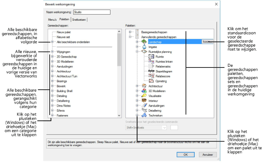This screenshot has height=168, width=264.
Task: Select the Landschap tool set icon
Action: click(x=144, y=41)
